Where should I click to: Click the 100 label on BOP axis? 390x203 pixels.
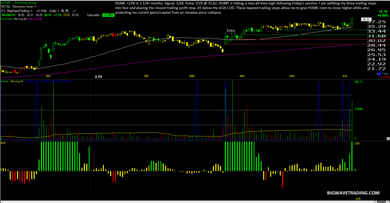coord(356,144)
